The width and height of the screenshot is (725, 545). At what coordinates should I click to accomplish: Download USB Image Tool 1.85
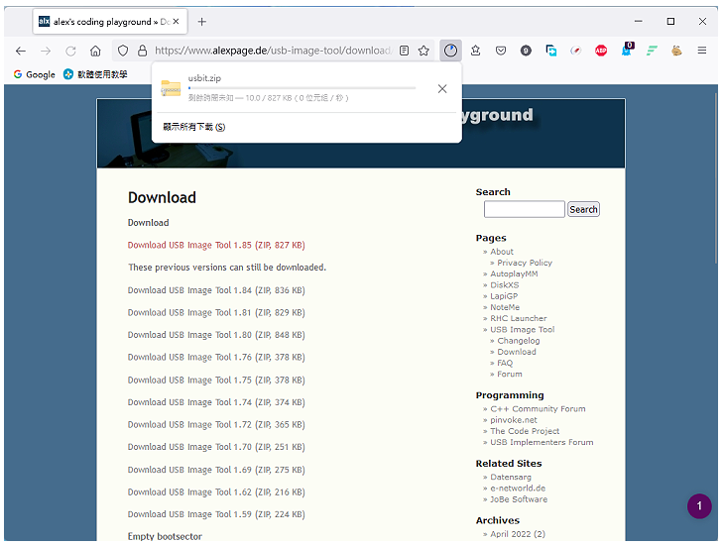(216, 246)
